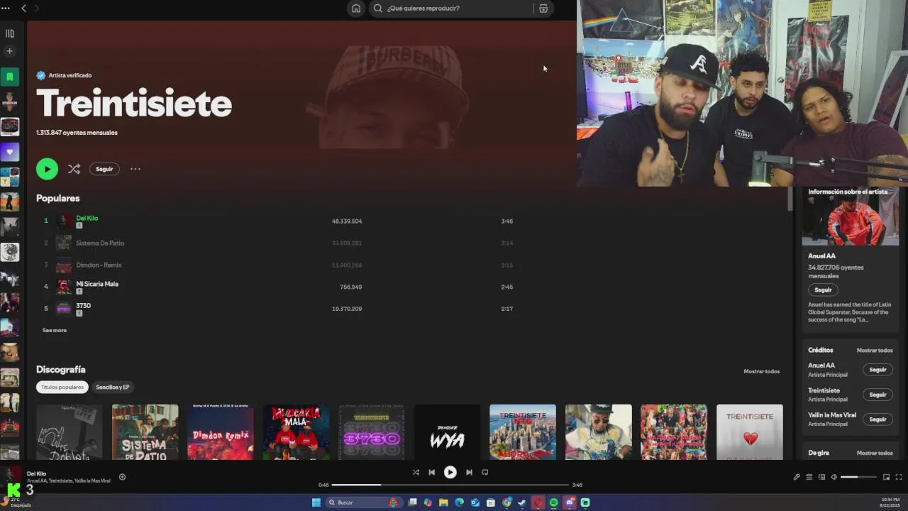The image size is (908, 511).
Task: Open Microsoft Edge from the taskbar
Action: (459, 502)
